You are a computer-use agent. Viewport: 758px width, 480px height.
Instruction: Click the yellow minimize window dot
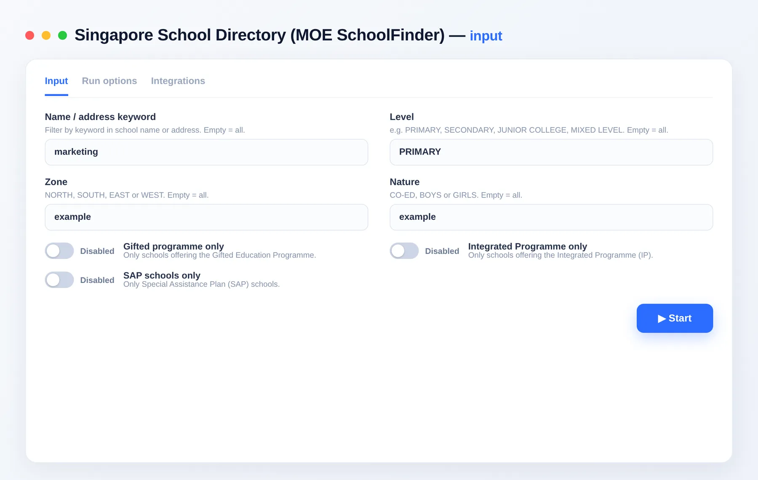coord(46,35)
